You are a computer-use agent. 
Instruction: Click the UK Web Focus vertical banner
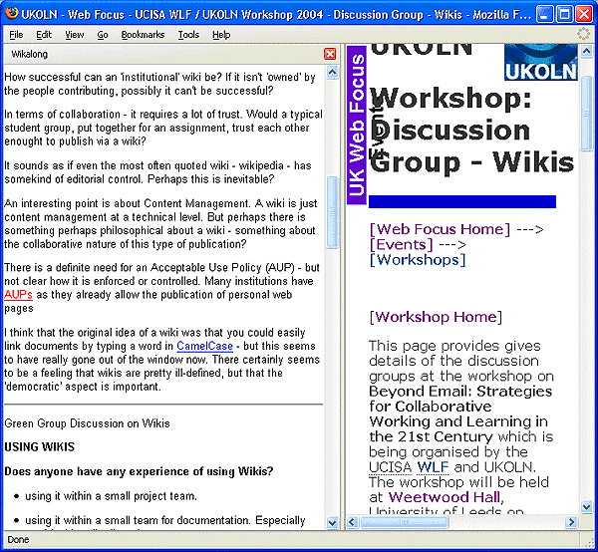[x=357, y=125]
